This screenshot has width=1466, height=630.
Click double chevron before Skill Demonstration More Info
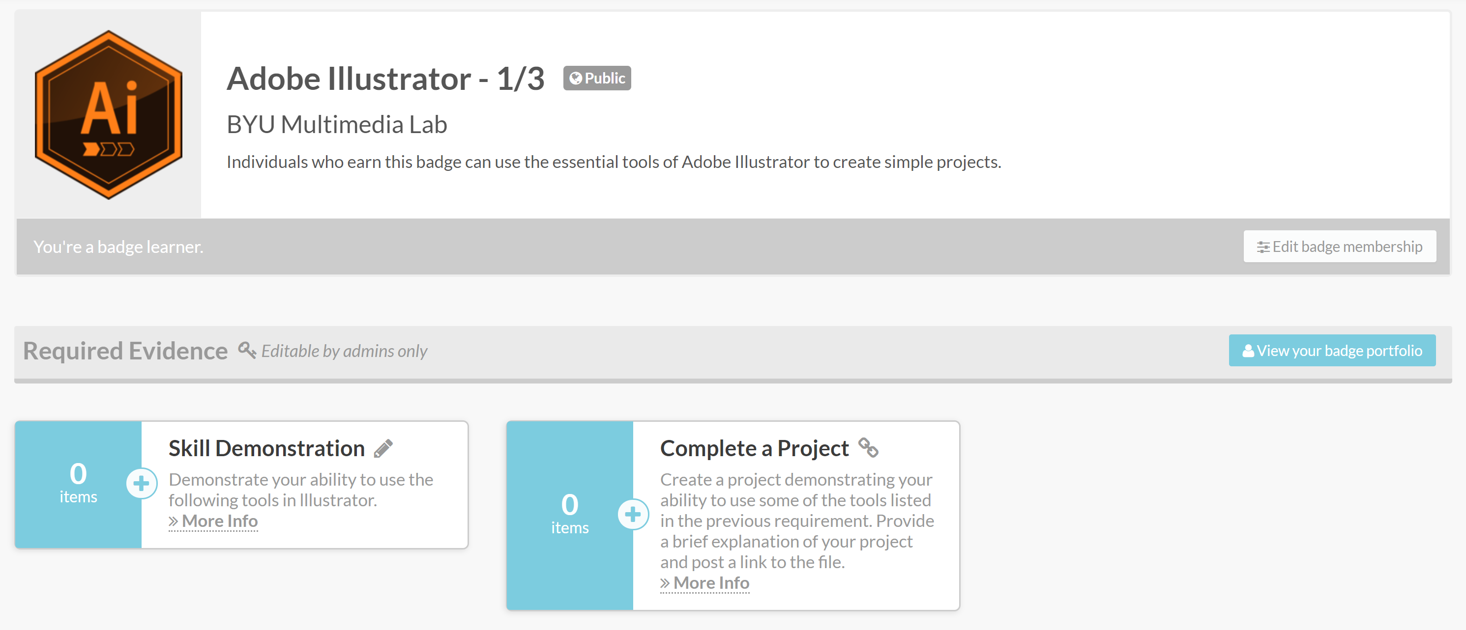(x=174, y=521)
